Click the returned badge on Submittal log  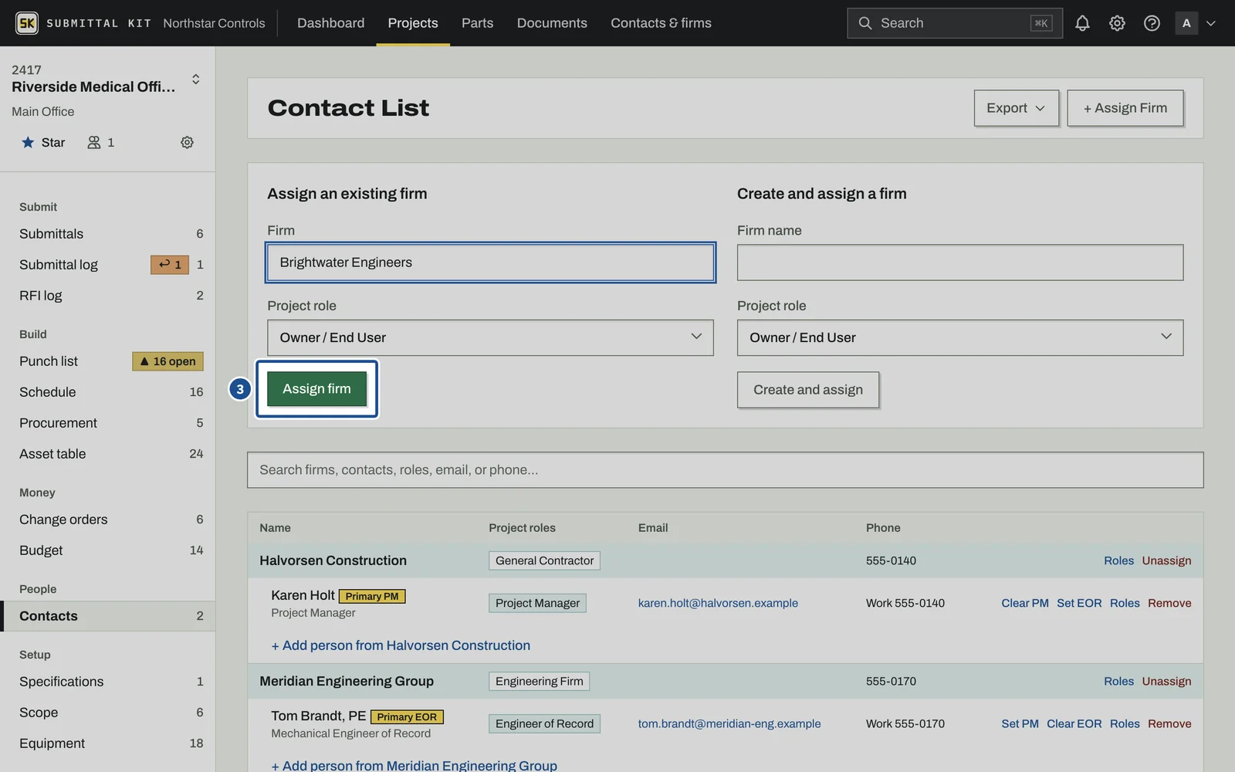[x=170, y=265]
